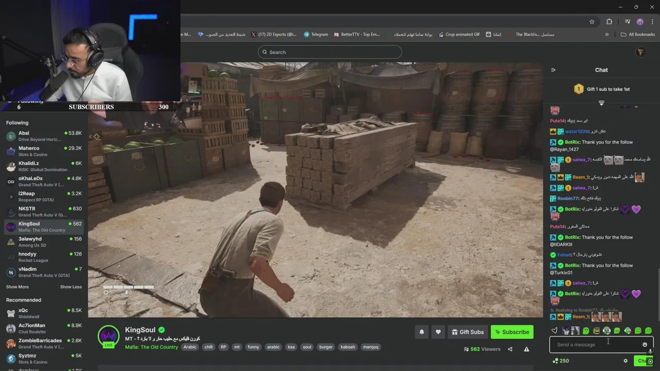
Task: Open BetterTTV - Top Emotes bookmark
Action: pyautogui.click(x=356, y=35)
